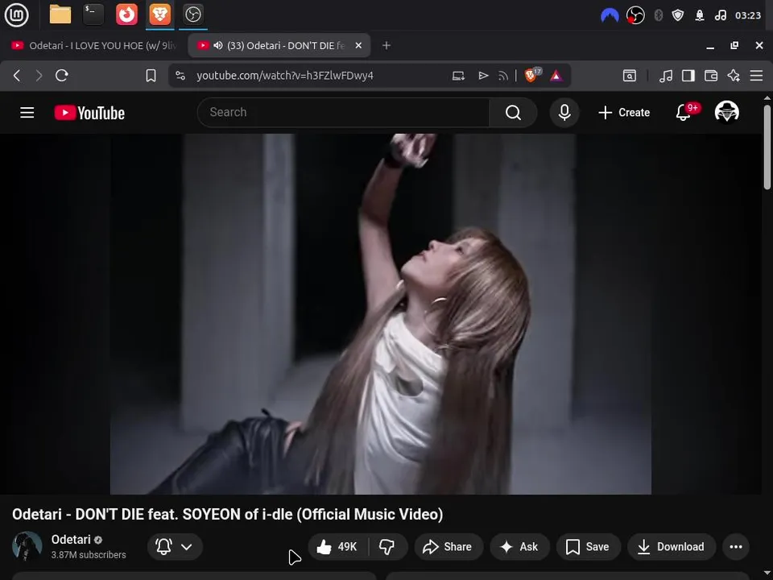
Task: Click the NordVPN tray icon
Action: pyautogui.click(x=610, y=15)
